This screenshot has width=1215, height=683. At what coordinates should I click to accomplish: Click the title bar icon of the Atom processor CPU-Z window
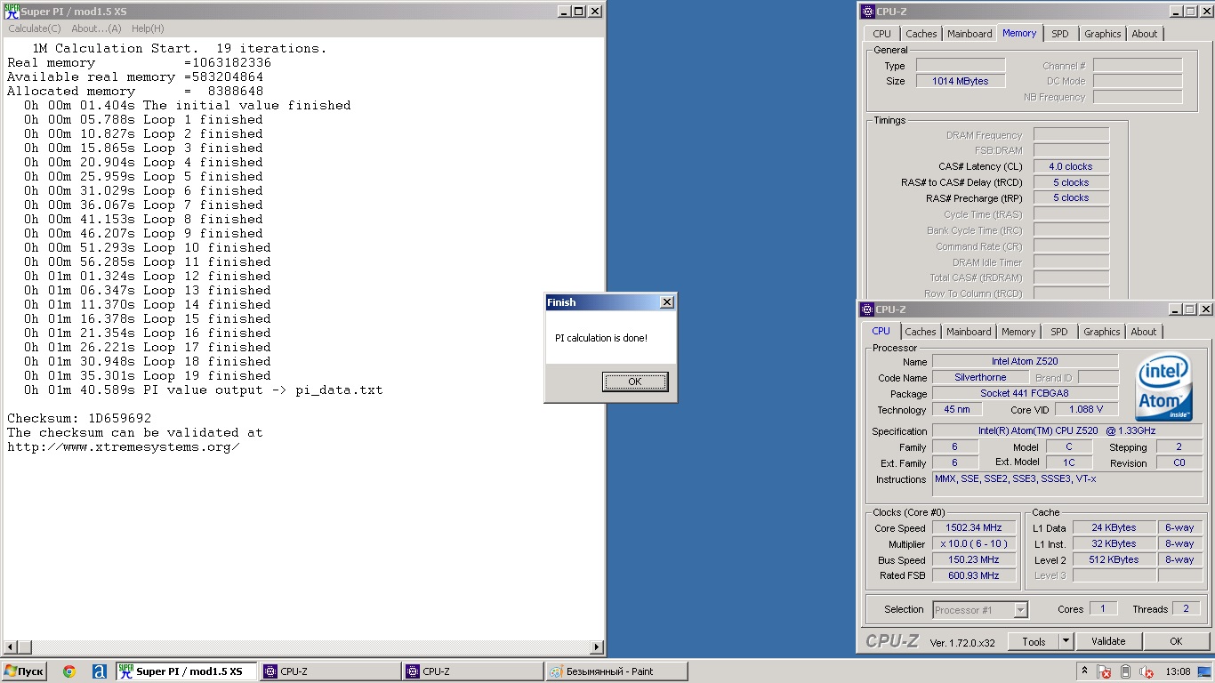[867, 309]
